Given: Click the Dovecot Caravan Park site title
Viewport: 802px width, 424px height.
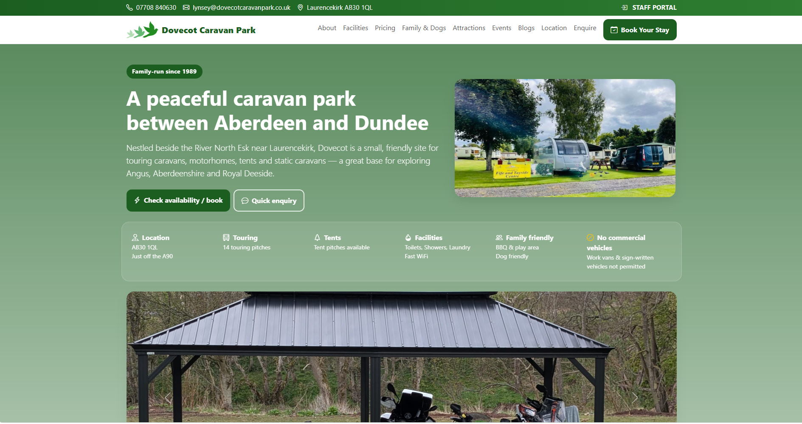Looking at the screenshot, I should tap(208, 30).
